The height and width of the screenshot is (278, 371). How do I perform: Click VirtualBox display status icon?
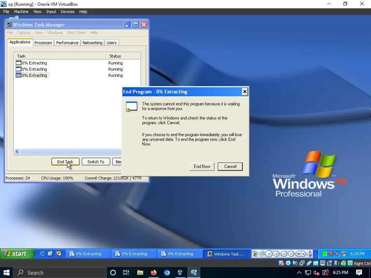pos(322,263)
